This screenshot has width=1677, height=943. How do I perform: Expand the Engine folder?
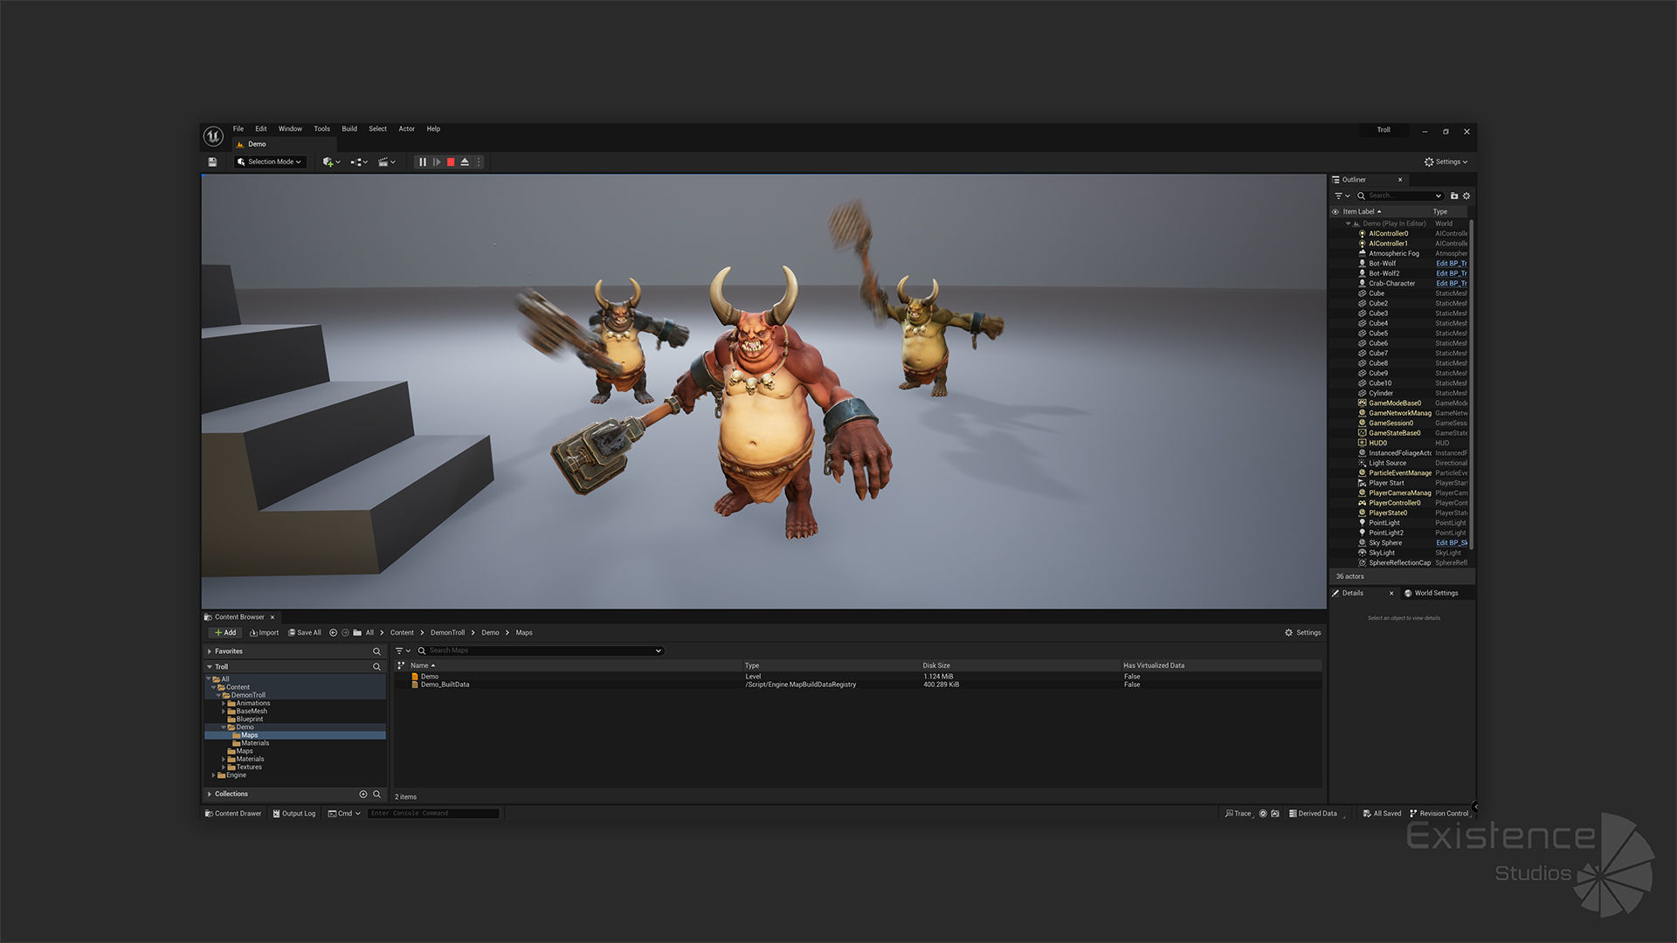coord(213,775)
